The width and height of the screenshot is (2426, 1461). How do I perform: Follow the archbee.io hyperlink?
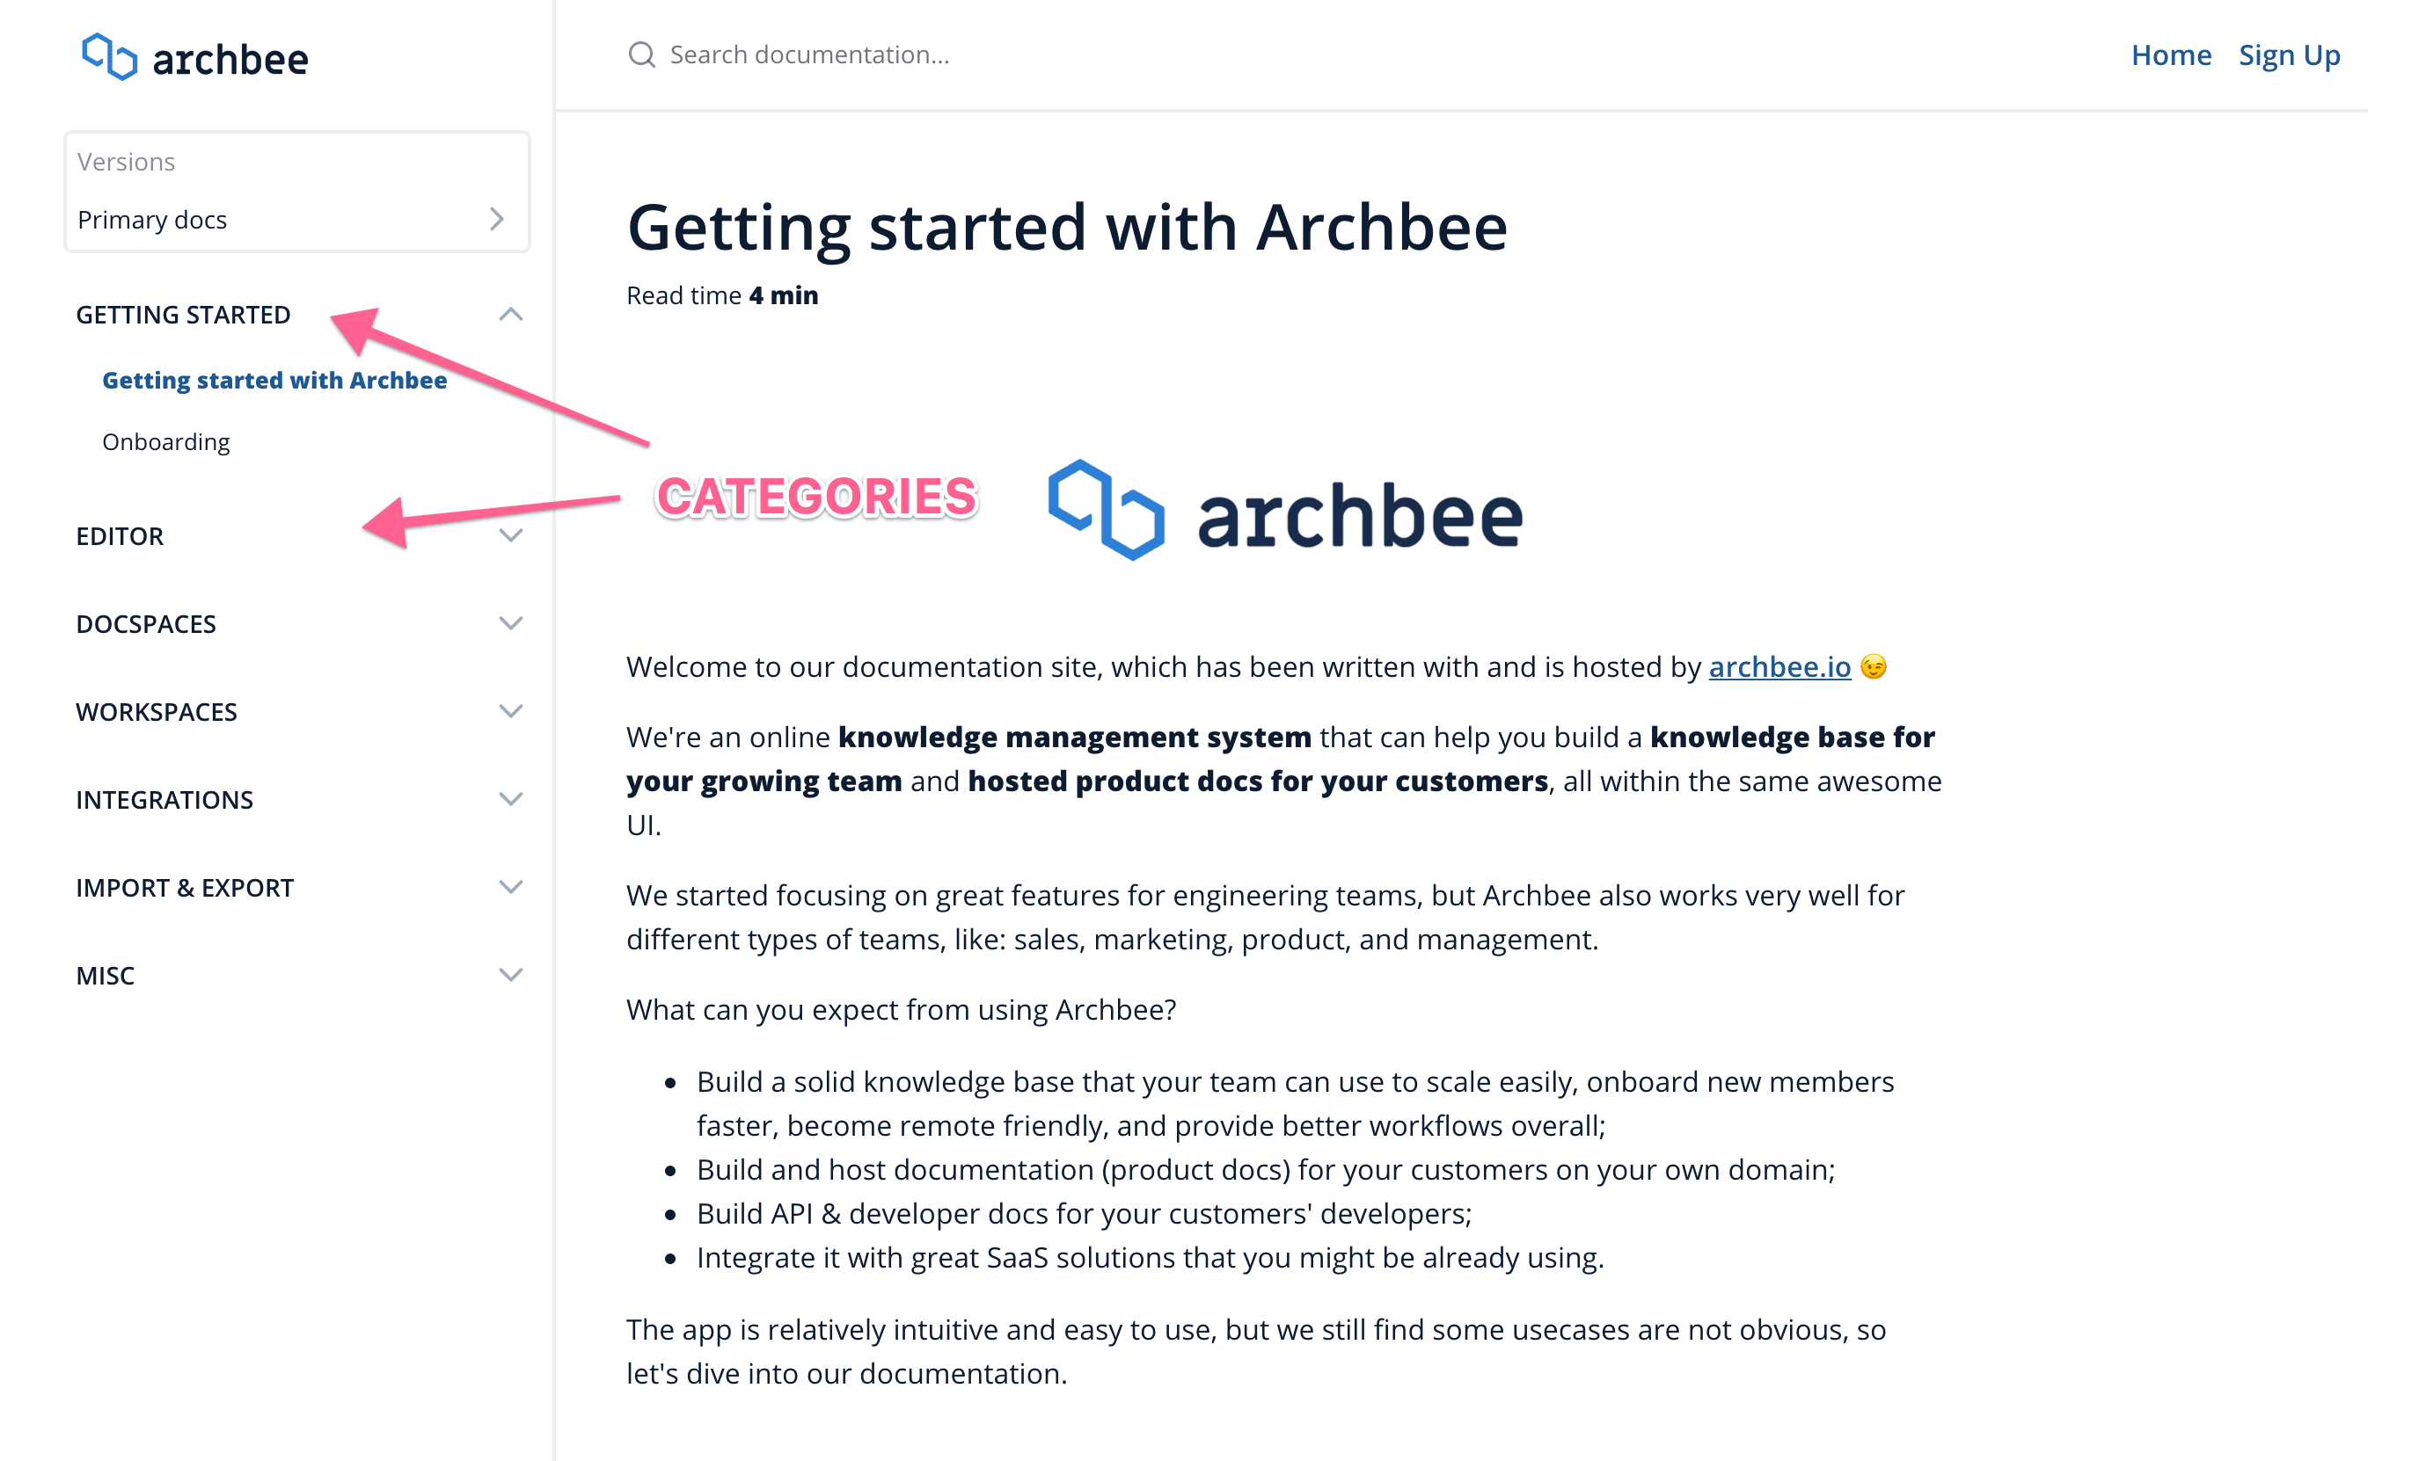1779,667
